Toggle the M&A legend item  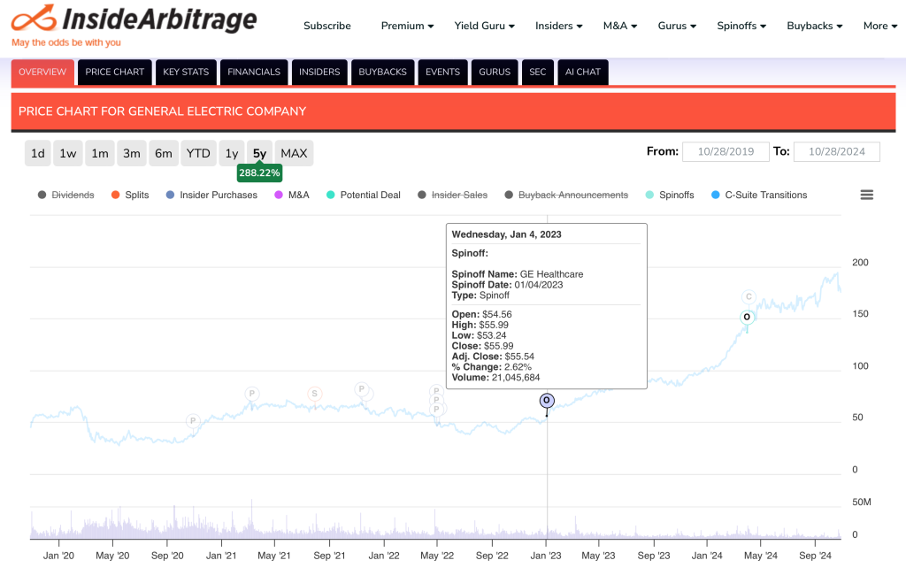(x=291, y=194)
